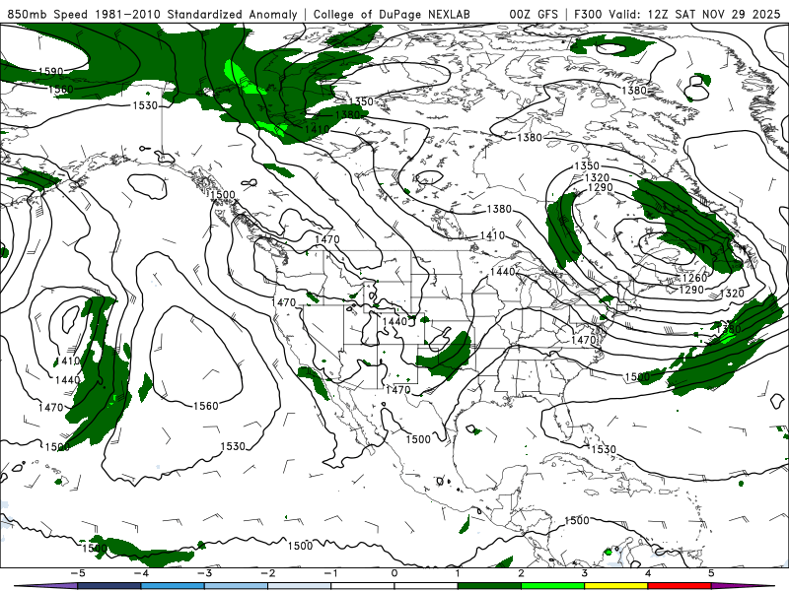Click the '-2' color scale label

(267, 573)
